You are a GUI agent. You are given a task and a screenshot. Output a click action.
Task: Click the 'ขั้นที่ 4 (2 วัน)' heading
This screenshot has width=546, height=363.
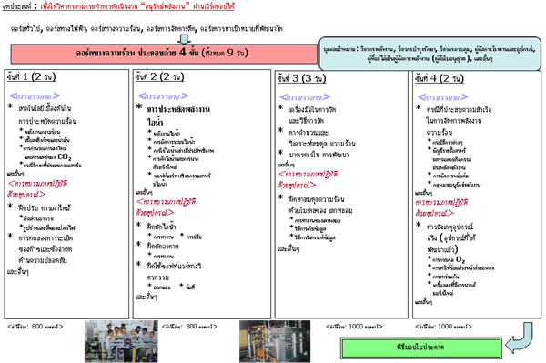pos(440,78)
